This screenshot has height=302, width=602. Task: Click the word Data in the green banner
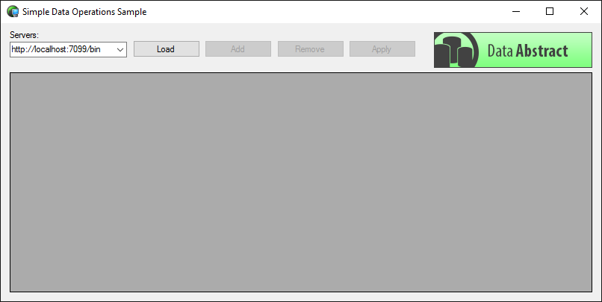click(500, 51)
